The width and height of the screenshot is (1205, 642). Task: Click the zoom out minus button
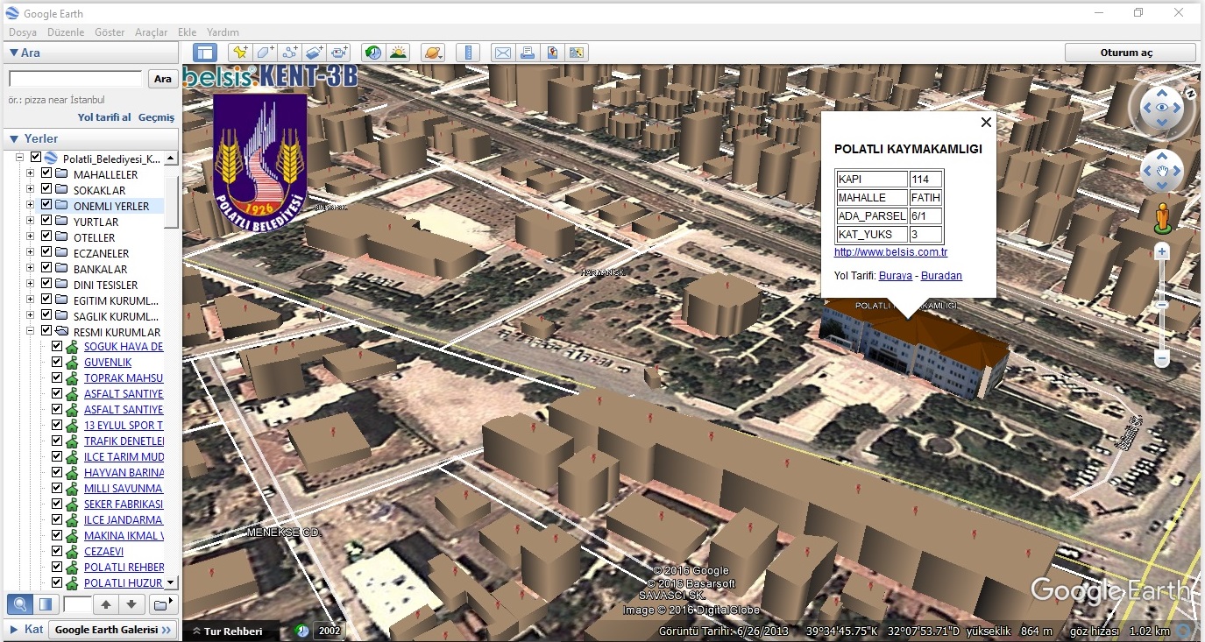pyautogui.click(x=1162, y=358)
